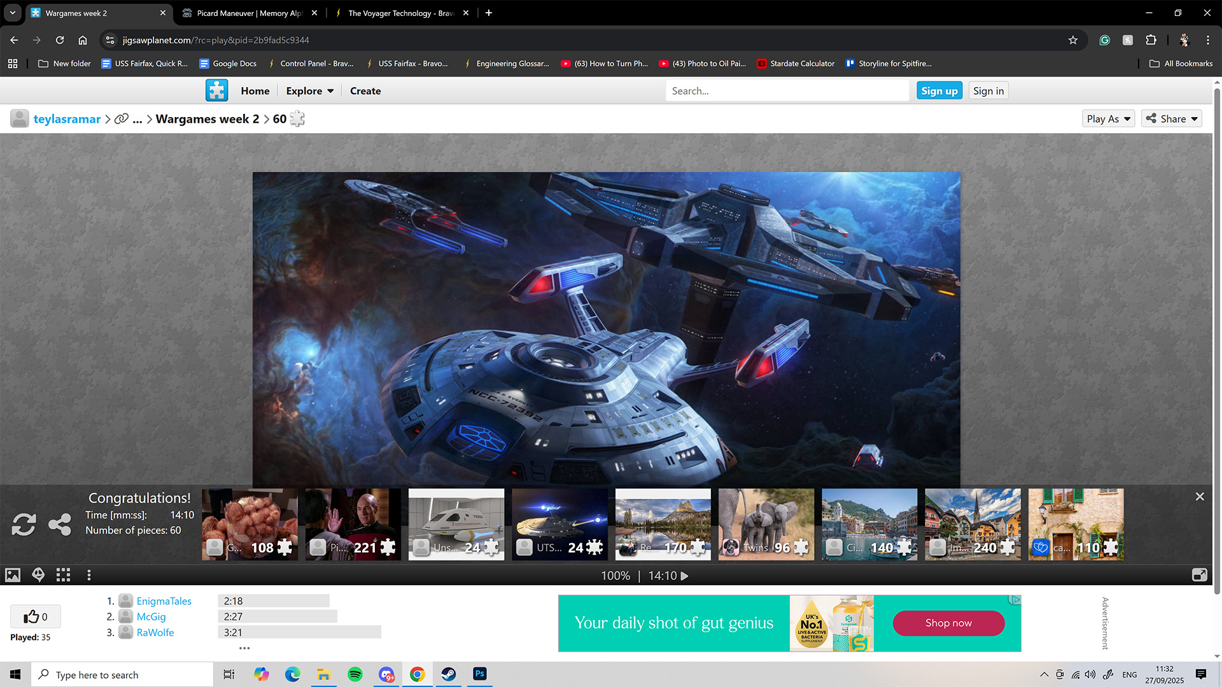Image resolution: width=1222 pixels, height=687 pixels.
Task: Click share icon beside Congratulations text
Action: pos(60,525)
